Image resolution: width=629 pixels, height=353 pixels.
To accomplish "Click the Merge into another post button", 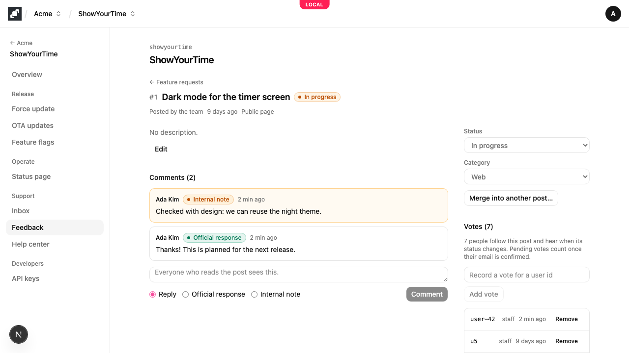I will point(511,198).
